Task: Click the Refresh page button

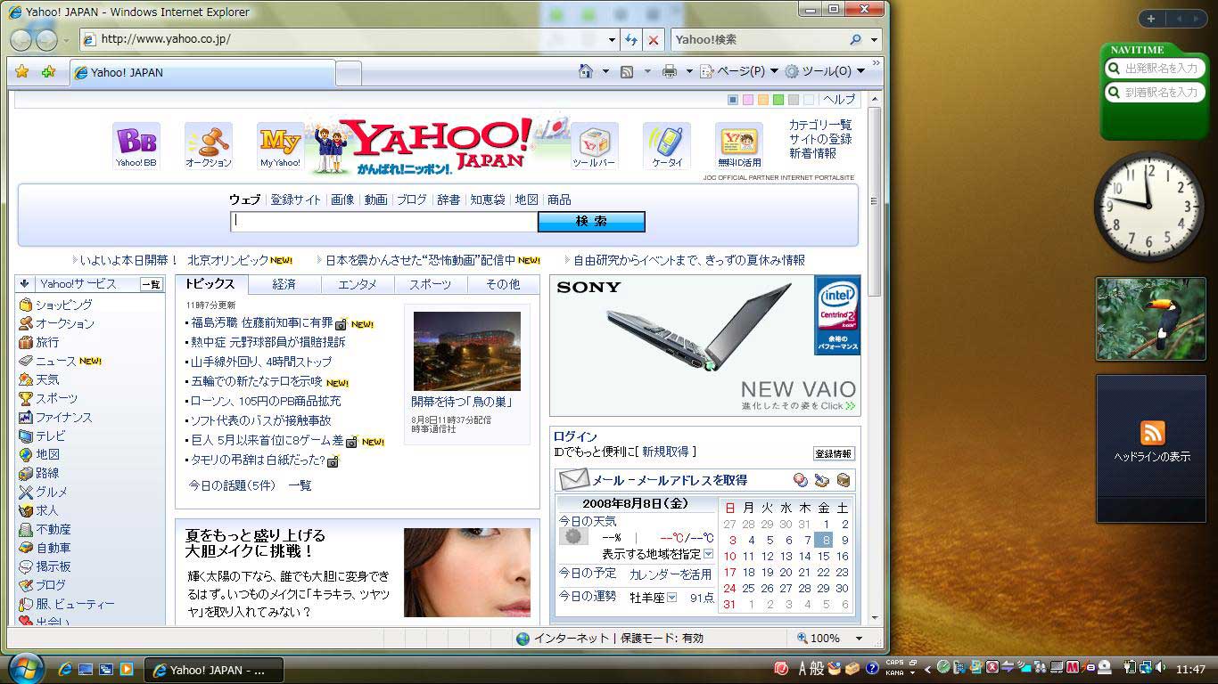Action: click(631, 39)
